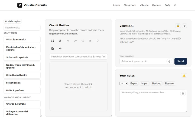Screen dimensions: 195x122
Task: Open Breadboard basics topic
Action: tap(22, 75)
